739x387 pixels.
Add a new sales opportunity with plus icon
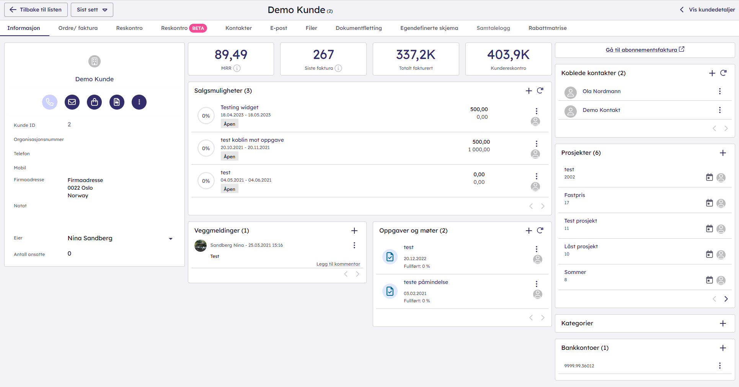pyautogui.click(x=529, y=91)
